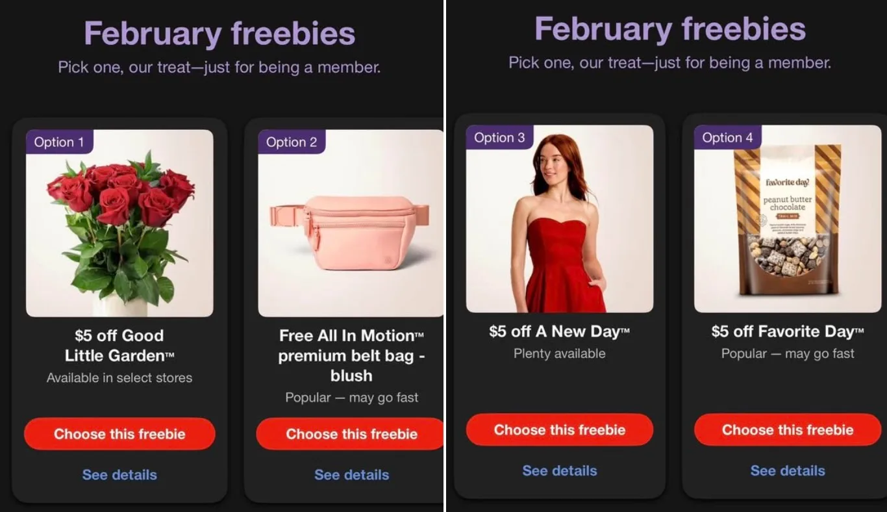This screenshot has height=512, width=887.
Task: Choose the Good Little Garden freebie
Action: pos(119,434)
